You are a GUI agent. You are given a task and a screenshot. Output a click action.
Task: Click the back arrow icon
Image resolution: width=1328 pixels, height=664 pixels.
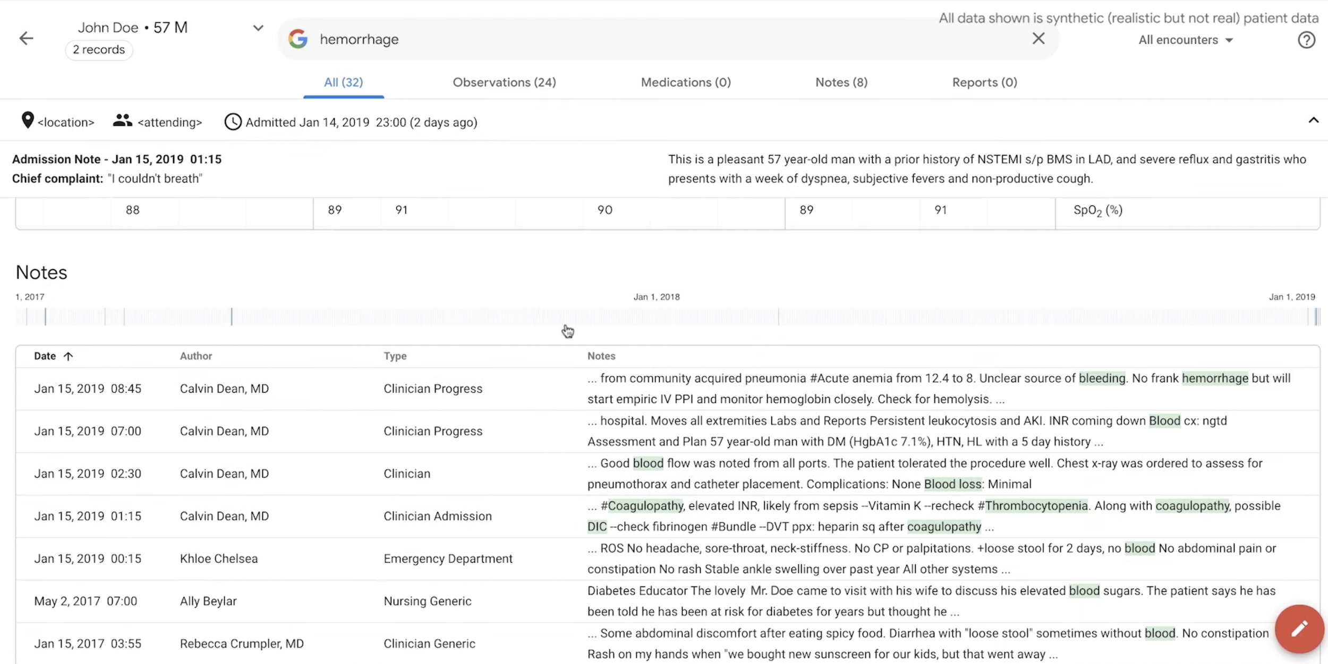tap(26, 38)
